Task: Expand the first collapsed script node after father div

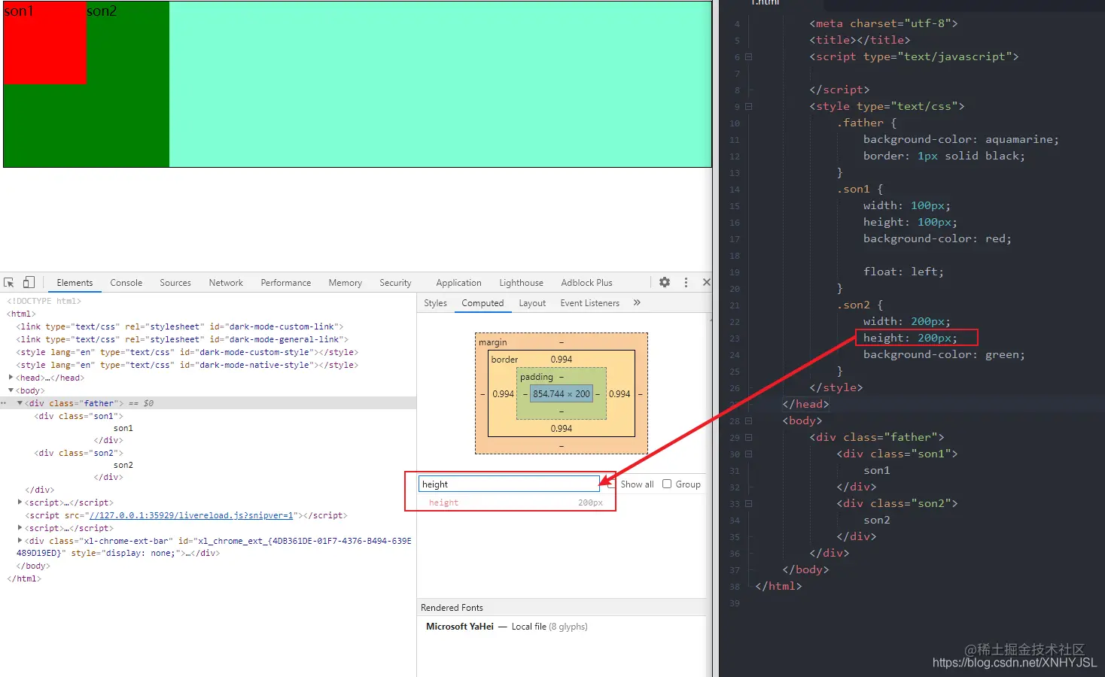Action: (20, 502)
